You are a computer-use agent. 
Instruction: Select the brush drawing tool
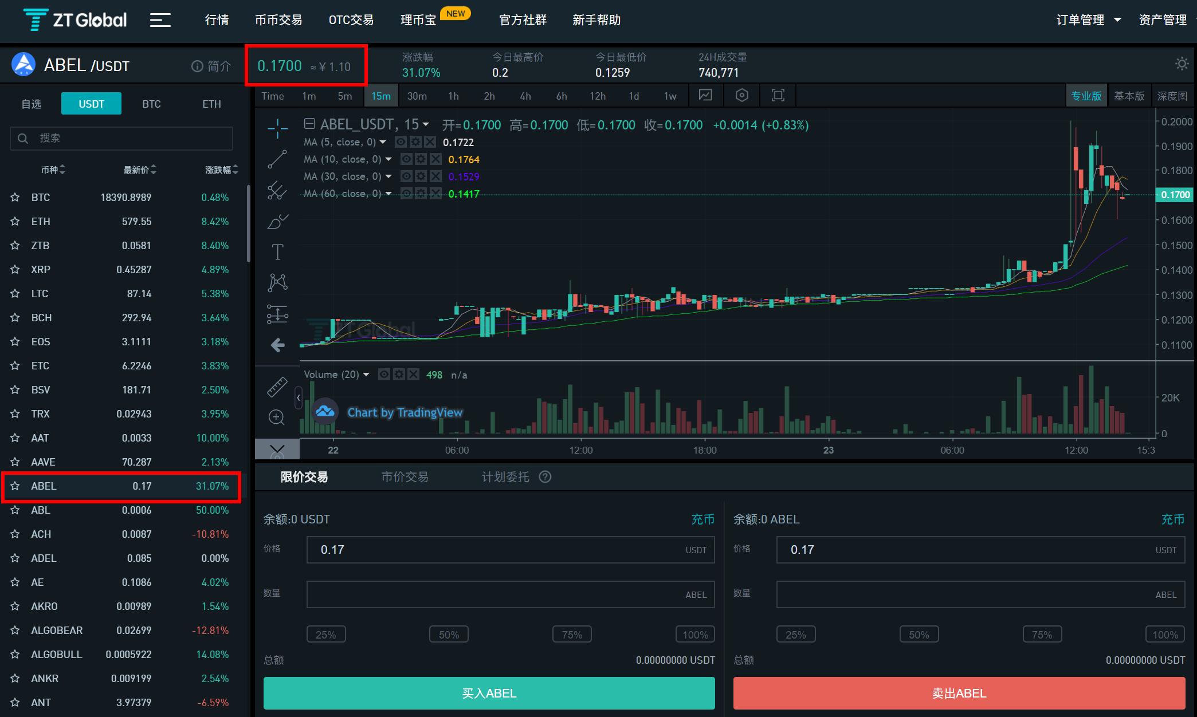tap(277, 221)
